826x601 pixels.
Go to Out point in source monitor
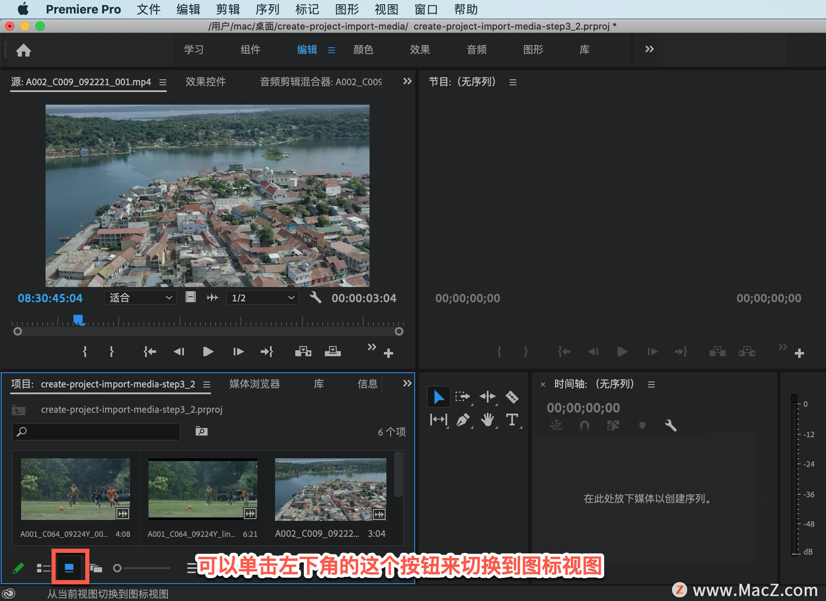pyautogui.click(x=267, y=352)
